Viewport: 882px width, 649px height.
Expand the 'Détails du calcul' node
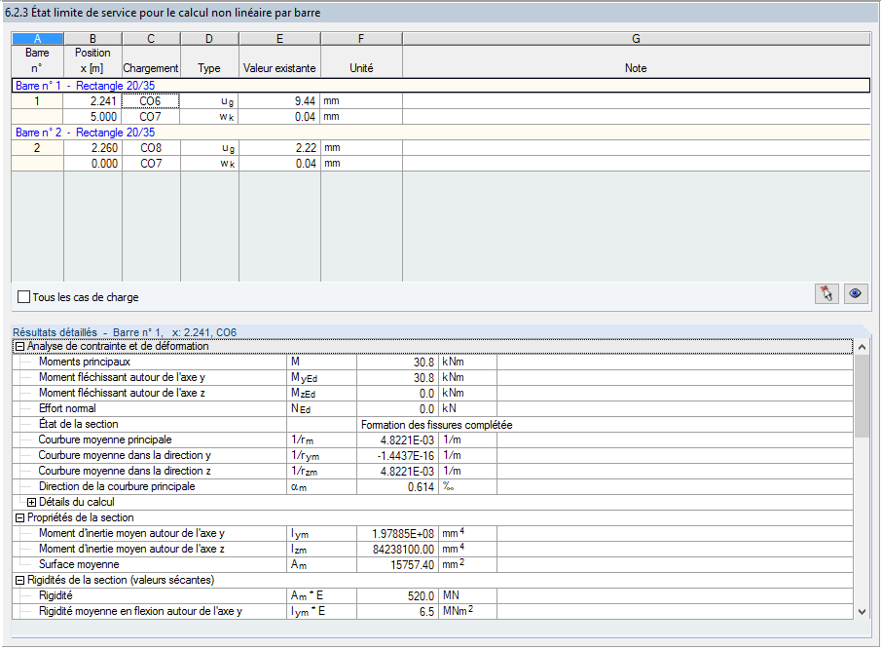(31, 502)
